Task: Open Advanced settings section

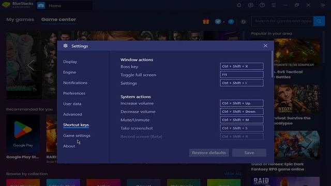Action: 72,114
